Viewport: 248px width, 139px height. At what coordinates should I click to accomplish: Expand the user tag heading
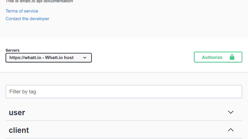click(17, 113)
